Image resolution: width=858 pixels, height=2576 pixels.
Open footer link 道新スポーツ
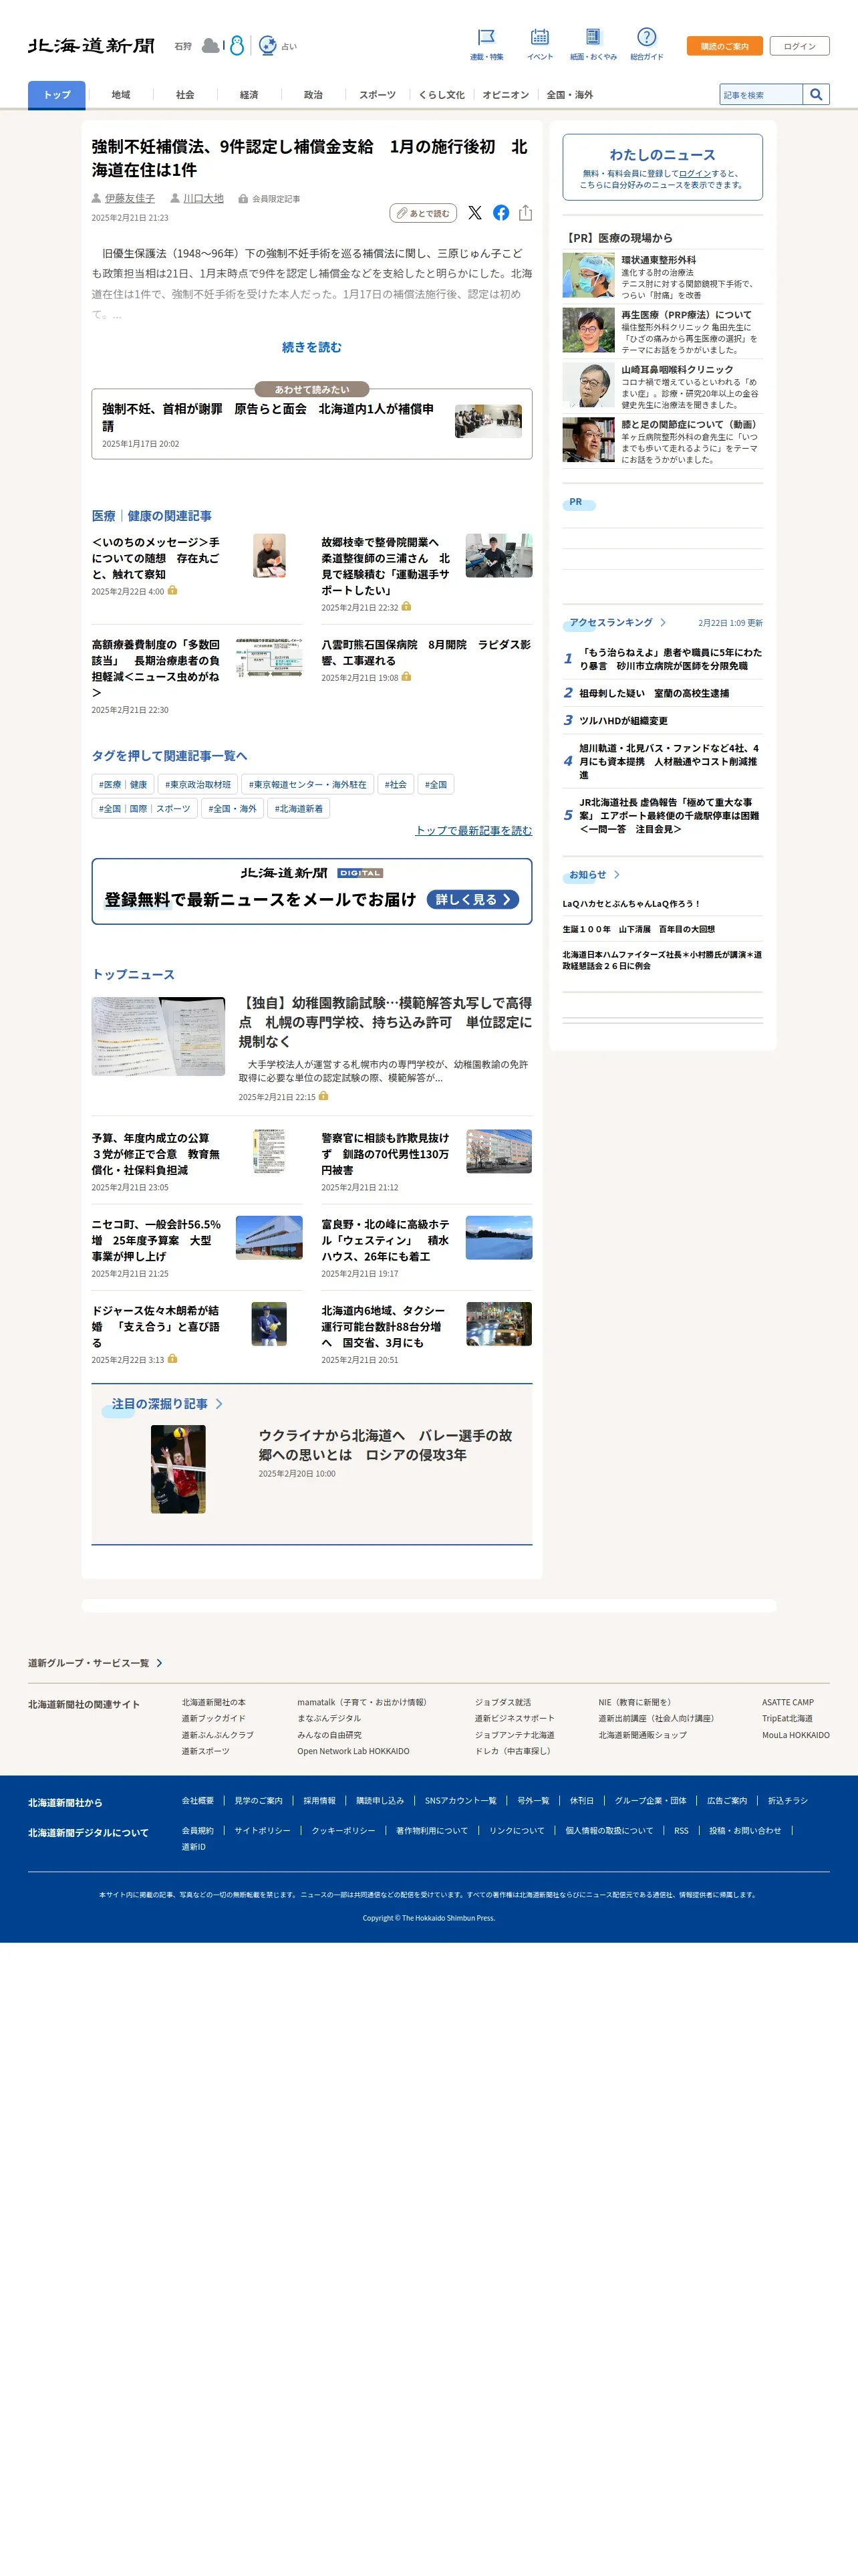pos(204,1751)
